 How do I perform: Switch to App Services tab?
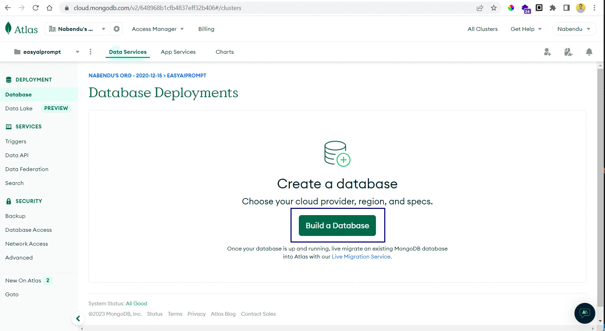[178, 52]
